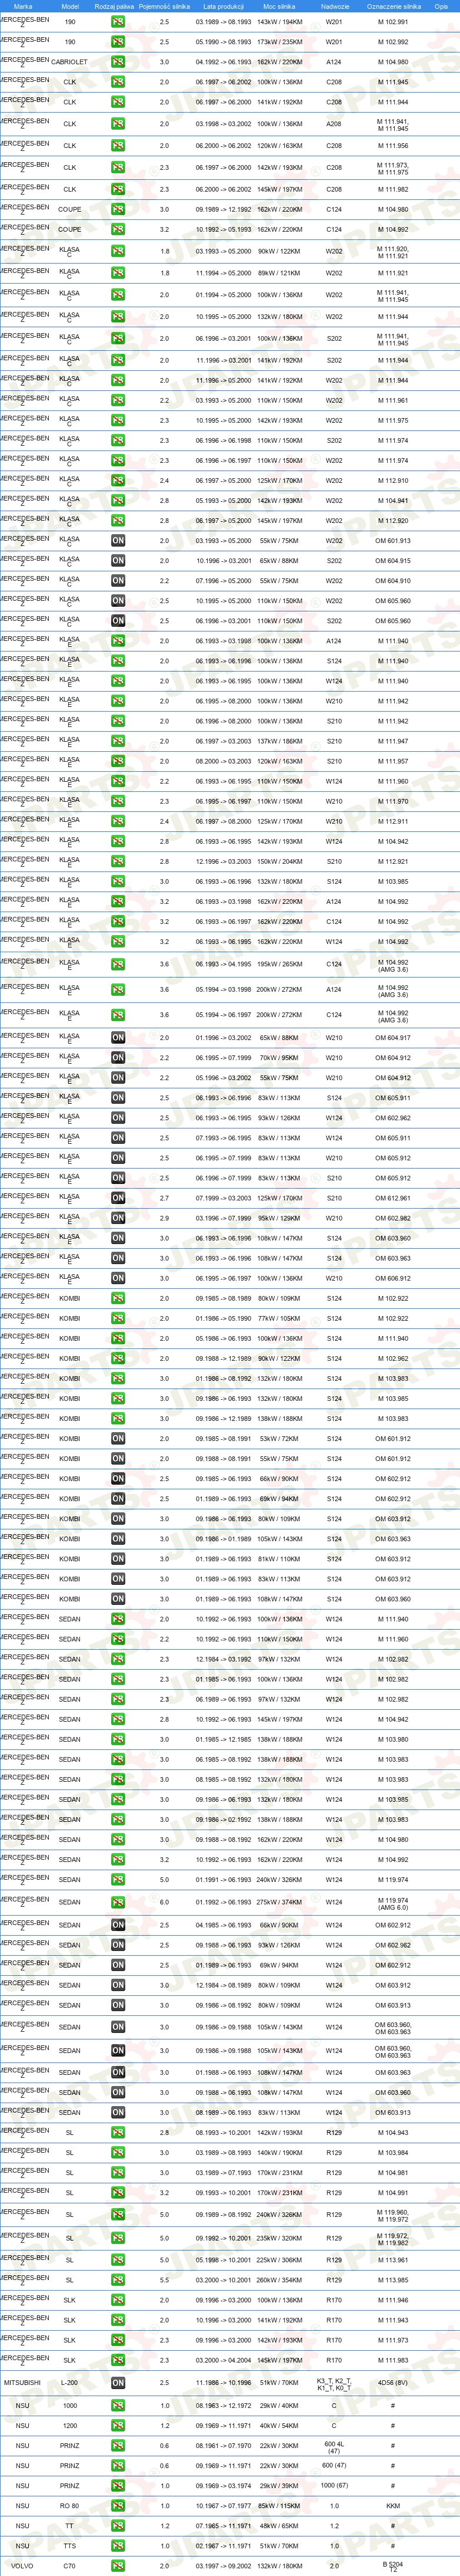Click petrol icon in SEDAN 6.0 AMG row
460x2576 pixels.
click(x=118, y=1903)
